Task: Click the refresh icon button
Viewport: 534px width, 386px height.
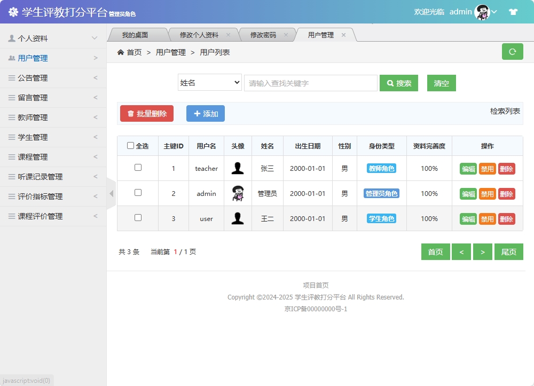Action: click(512, 52)
